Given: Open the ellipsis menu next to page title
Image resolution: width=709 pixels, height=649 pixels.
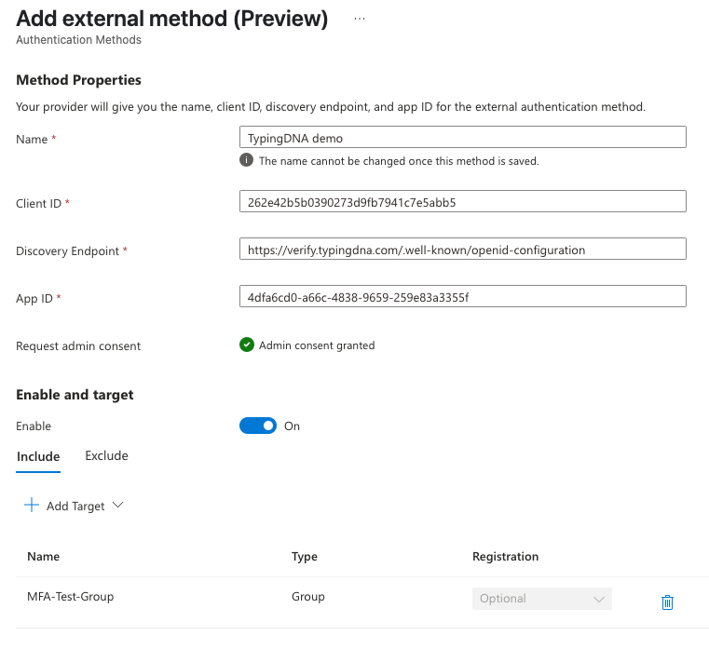Looking at the screenshot, I should tap(360, 19).
